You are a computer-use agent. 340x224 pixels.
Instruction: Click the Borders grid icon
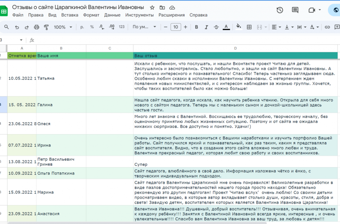[249, 27]
